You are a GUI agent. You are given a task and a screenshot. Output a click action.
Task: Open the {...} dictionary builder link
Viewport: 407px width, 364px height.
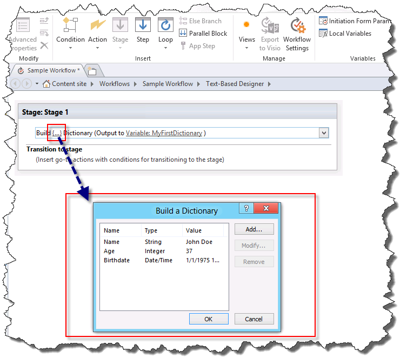coord(57,133)
